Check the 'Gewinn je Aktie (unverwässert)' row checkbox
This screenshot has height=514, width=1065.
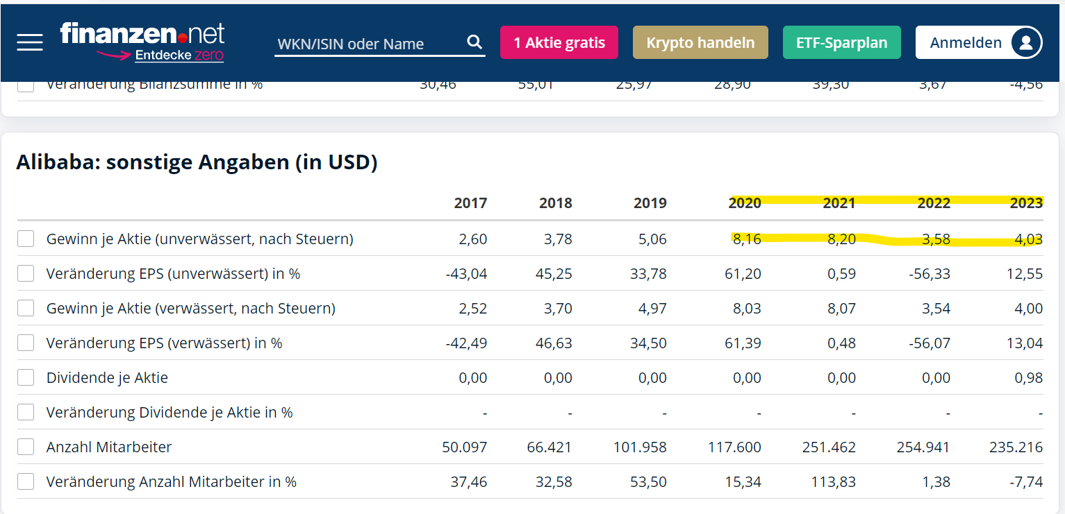click(x=26, y=238)
